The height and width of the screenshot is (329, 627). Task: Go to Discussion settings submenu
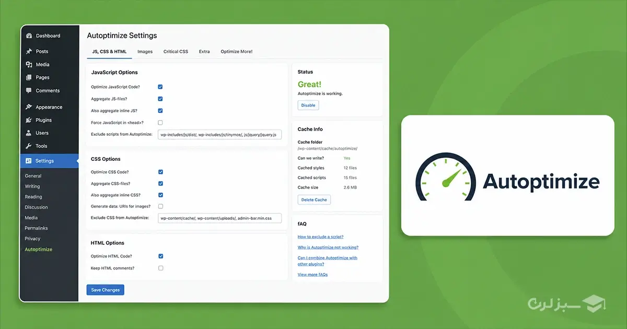(36, 207)
